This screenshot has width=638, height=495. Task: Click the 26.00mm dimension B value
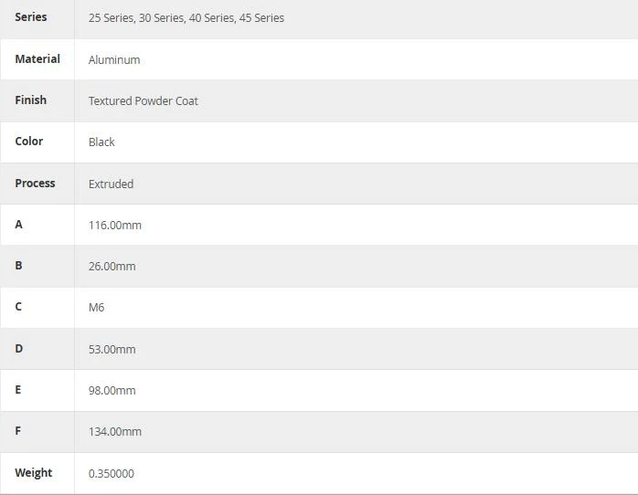(x=112, y=266)
